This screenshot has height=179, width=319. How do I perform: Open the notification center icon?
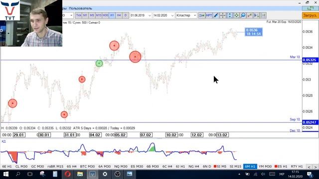310,175
